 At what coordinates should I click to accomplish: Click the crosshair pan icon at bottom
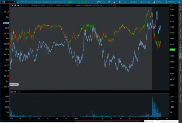pyautogui.click(x=149, y=121)
